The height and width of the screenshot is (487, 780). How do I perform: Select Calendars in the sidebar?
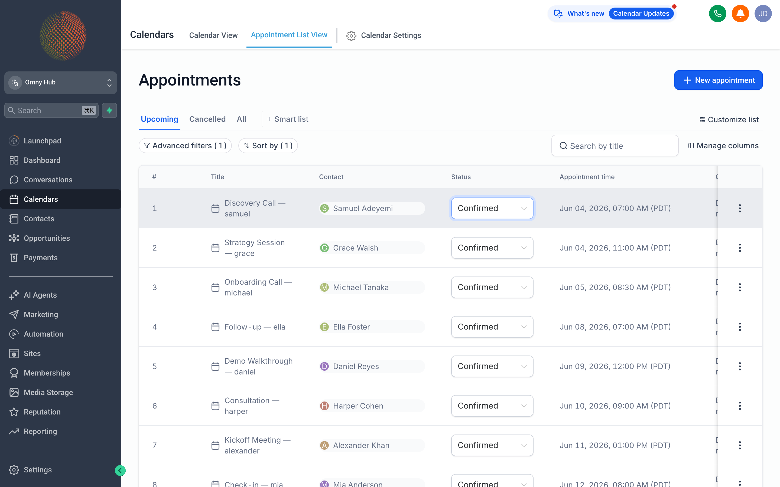point(61,199)
